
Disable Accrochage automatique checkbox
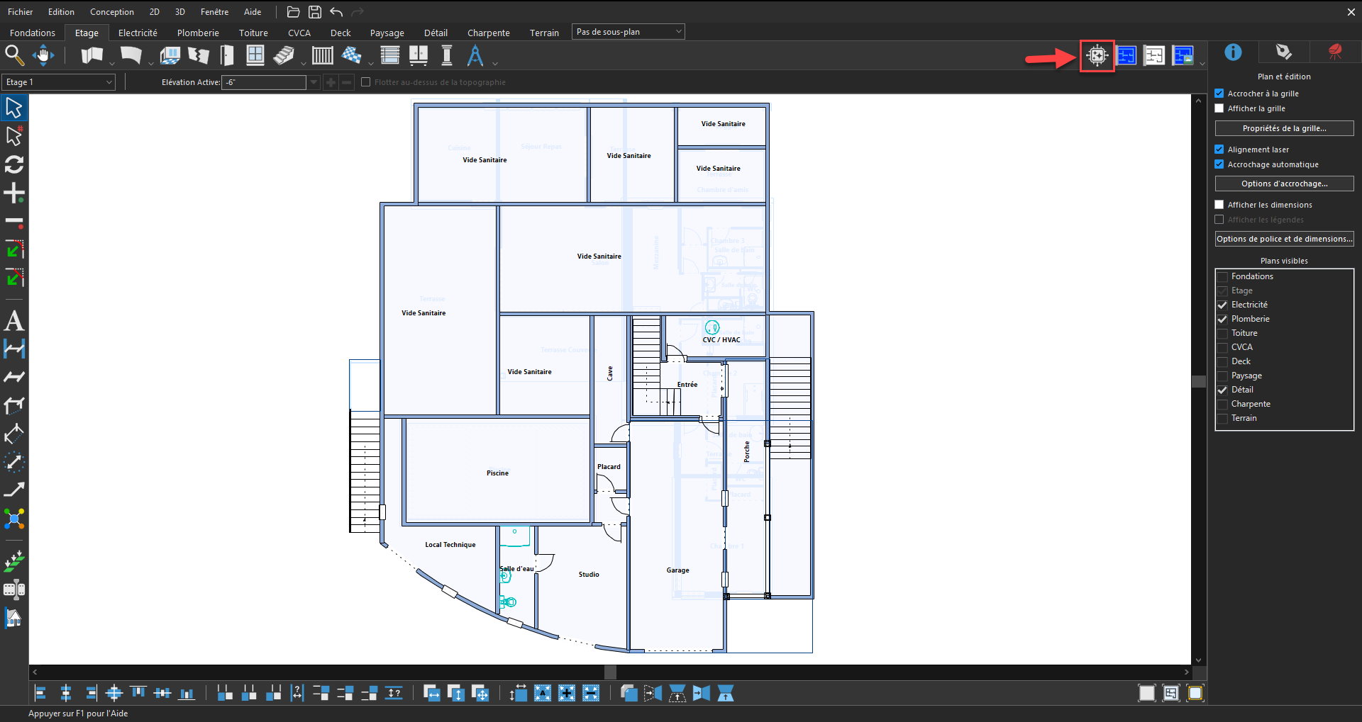tap(1219, 164)
